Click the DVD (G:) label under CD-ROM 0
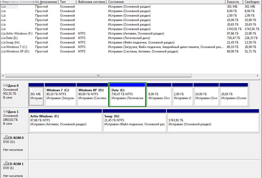Viewport: 262px width, 178px height. [x=9, y=142]
